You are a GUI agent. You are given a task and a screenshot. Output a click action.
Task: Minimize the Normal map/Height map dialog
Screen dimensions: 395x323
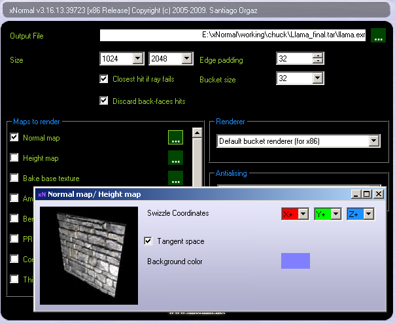point(355,194)
